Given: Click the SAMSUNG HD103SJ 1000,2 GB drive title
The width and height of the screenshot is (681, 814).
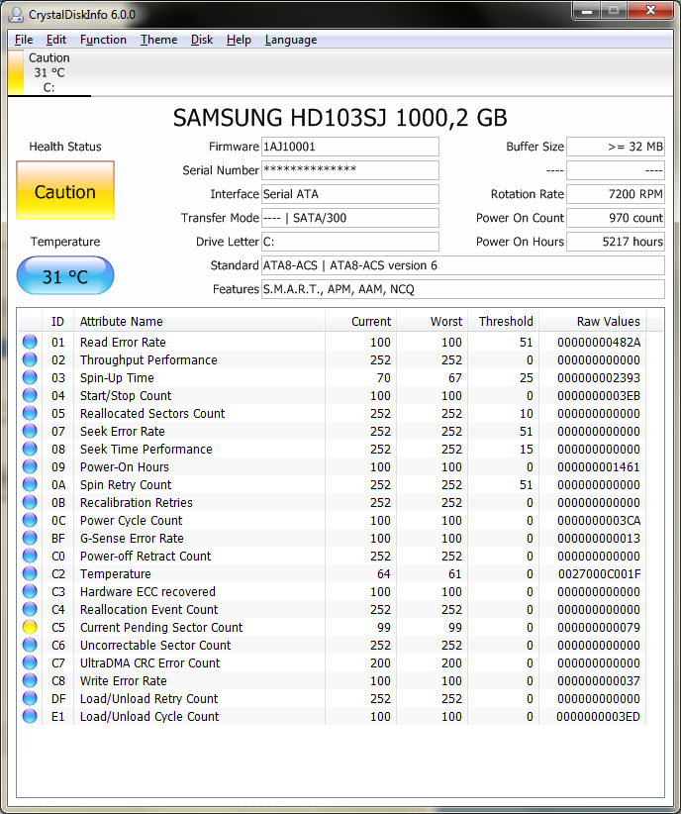Looking at the screenshot, I should [x=340, y=118].
